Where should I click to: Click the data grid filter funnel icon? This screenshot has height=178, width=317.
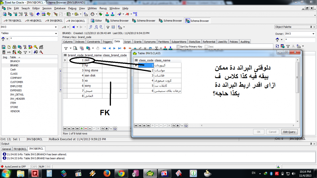[x=66, y=48]
